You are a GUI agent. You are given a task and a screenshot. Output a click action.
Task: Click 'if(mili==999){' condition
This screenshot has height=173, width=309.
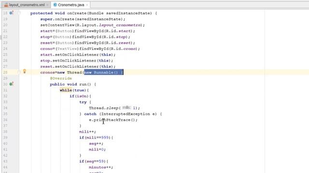click(x=96, y=137)
